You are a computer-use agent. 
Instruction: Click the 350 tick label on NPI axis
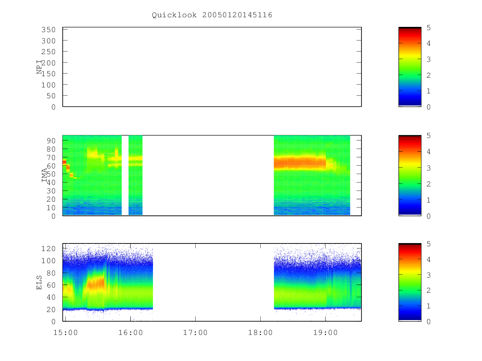(48, 30)
